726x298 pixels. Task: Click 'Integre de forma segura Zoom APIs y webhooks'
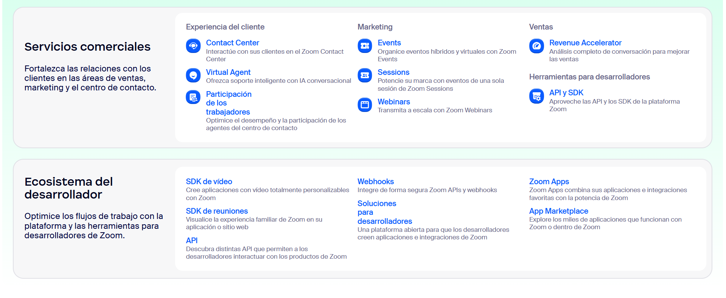pyautogui.click(x=427, y=190)
